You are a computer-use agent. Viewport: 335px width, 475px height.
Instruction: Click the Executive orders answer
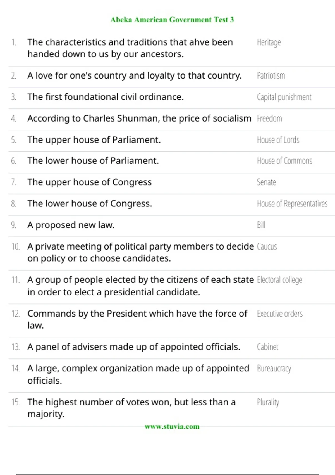pyautogui.click(x=280, y=313)
